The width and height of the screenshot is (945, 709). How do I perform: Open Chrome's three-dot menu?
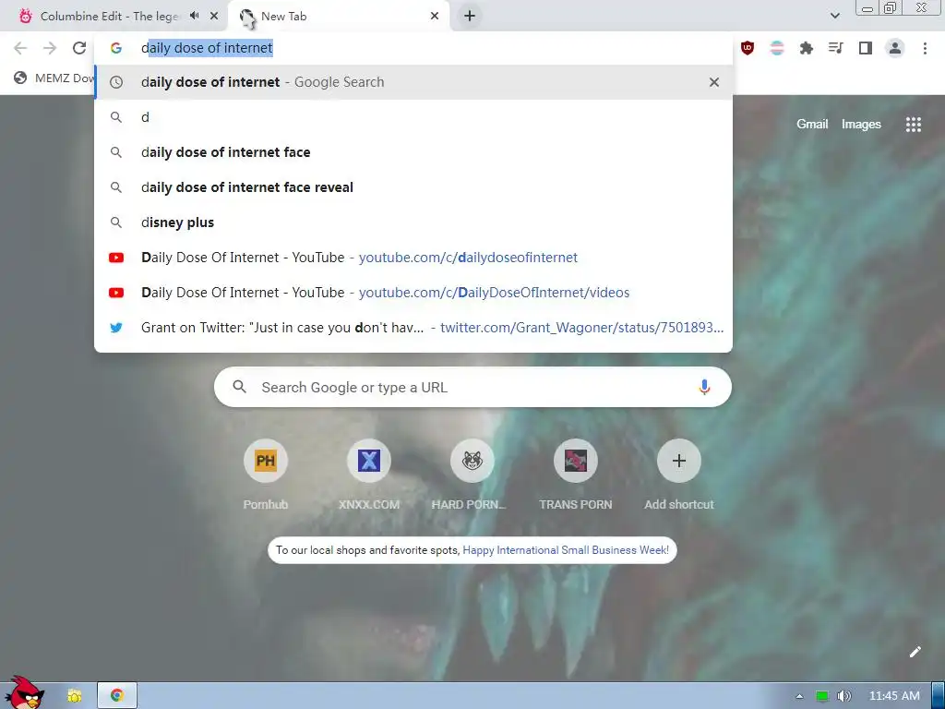[x=925, y=48]
